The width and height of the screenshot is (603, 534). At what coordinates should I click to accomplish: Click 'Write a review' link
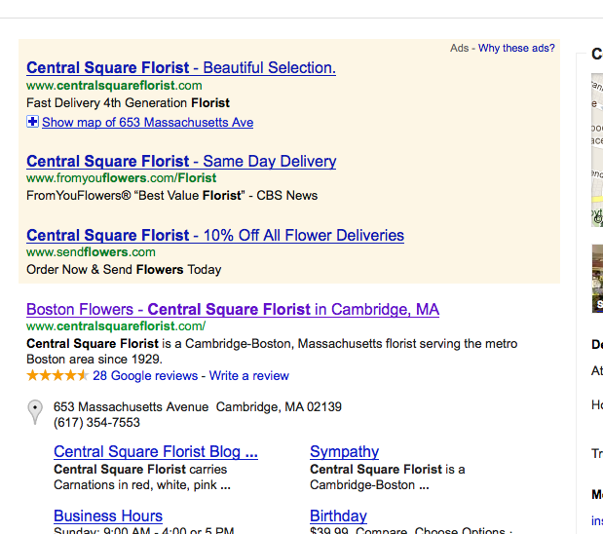coord(248,375)
